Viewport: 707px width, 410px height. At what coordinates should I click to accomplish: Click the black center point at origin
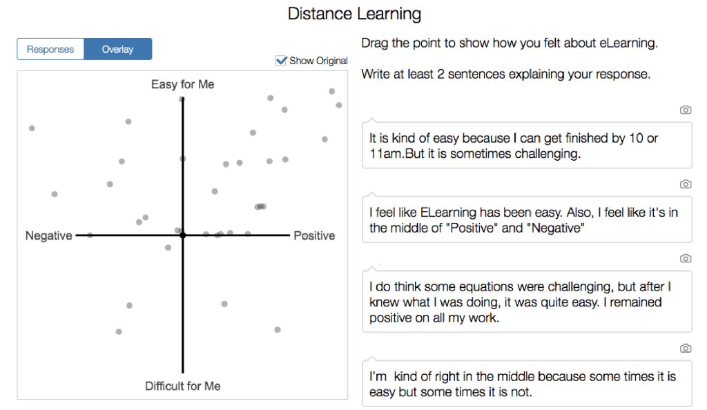click(x=183, y=235)
